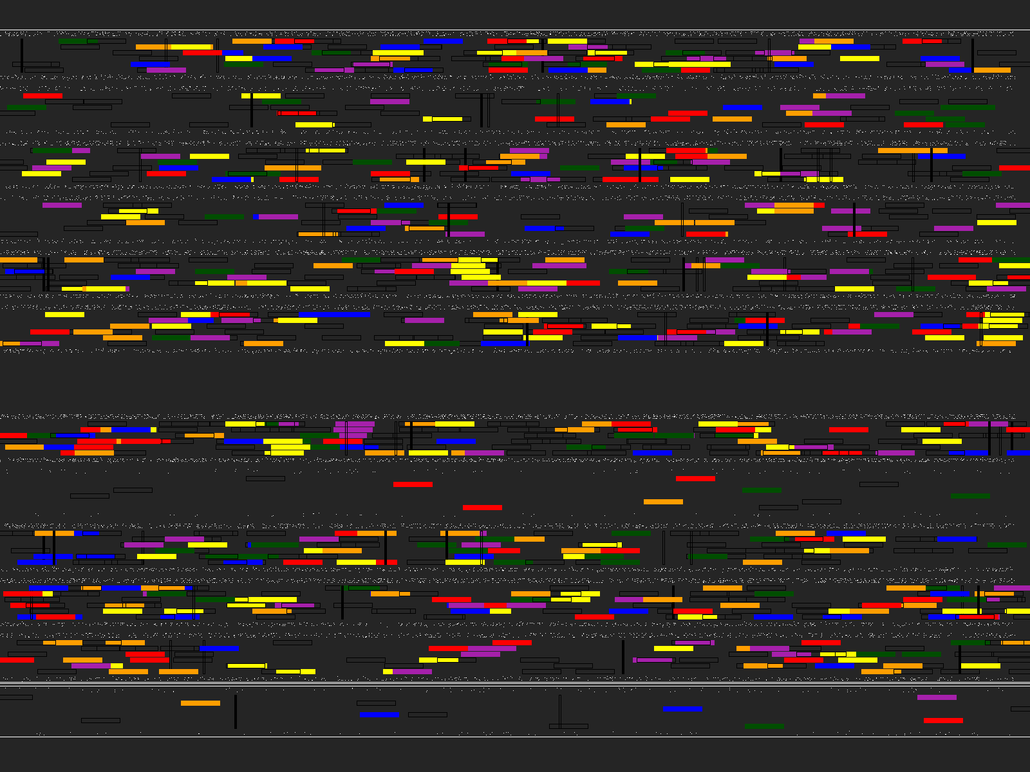This screenshot has width=1030, height=772.
Task: Select the black vertical marker in bottom track
Action: coord(236,712)
